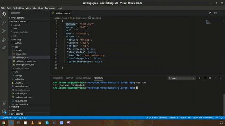Collapse the NEUTRALINOJS-CLI root folder
225x126 pixels.
29,21
